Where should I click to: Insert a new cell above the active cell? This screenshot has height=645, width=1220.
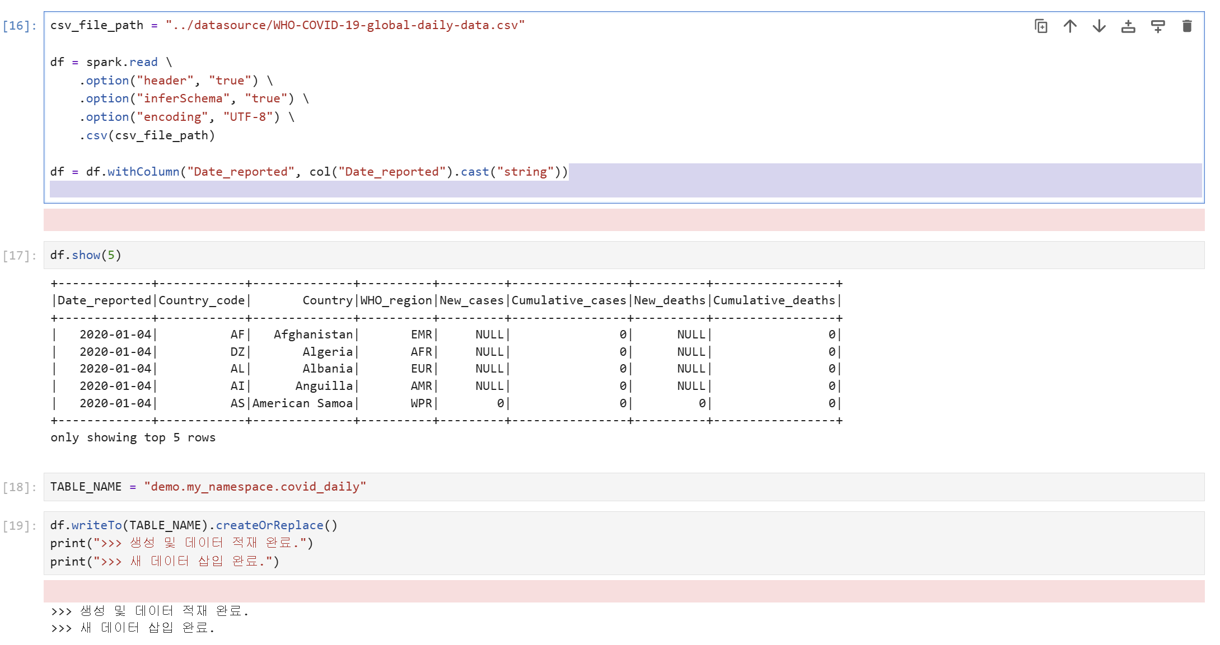click(x=1128, y=26)
